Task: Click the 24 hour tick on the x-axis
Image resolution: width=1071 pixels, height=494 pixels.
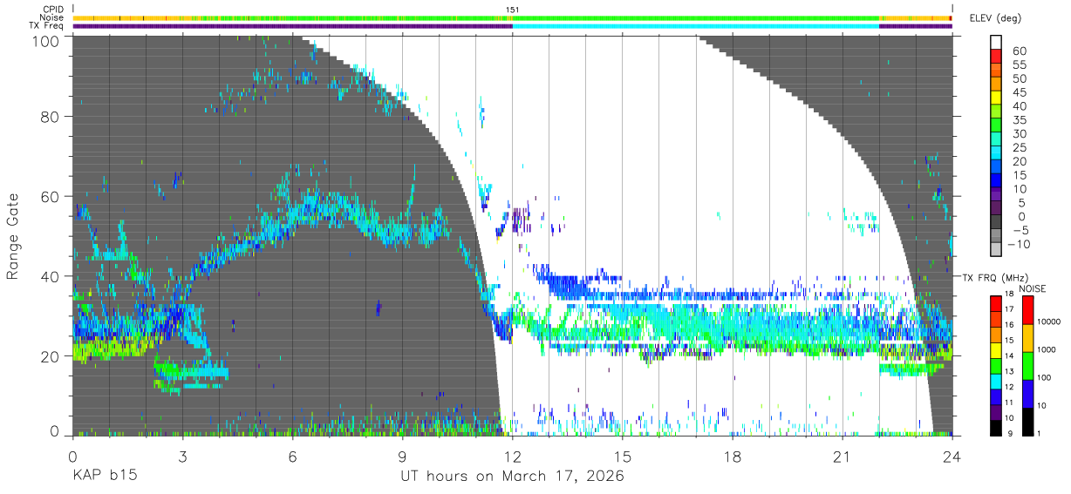Action: point(952,457)
